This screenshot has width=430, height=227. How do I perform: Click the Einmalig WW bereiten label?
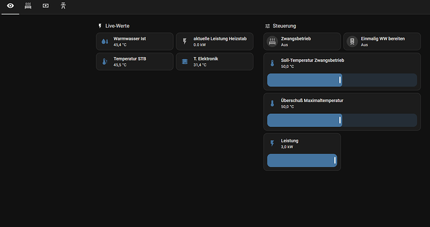click(x=383, y=39)
